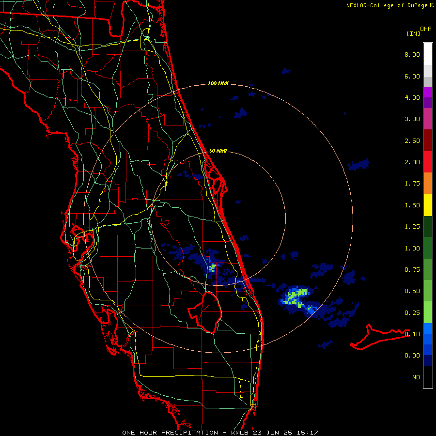Select the dark red 2.50 legend swatch
This screenshot has width=436, height=436.
(x=428, y=140)
